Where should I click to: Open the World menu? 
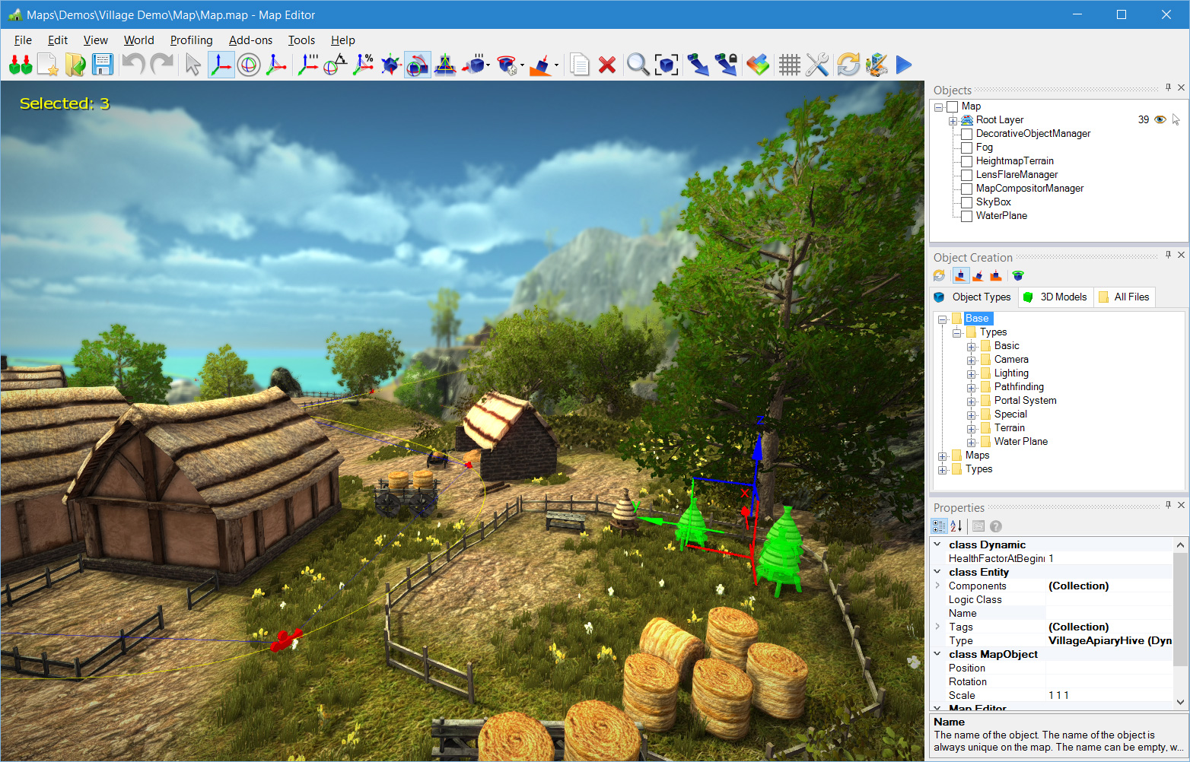[x=138, y=40]
